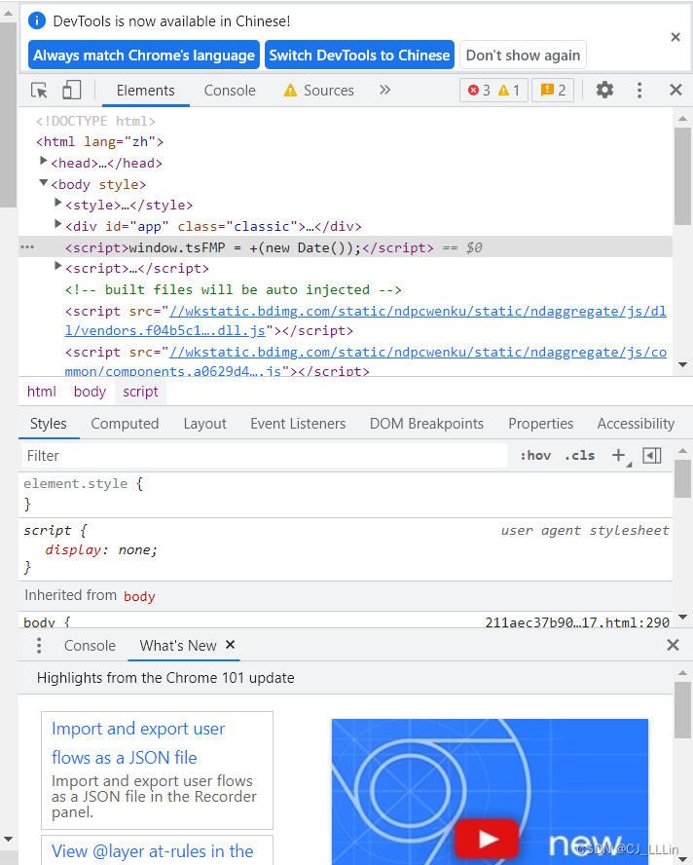Open the Layout pane tab
This screenshot has height=865, width=693.
pos(205,424)
